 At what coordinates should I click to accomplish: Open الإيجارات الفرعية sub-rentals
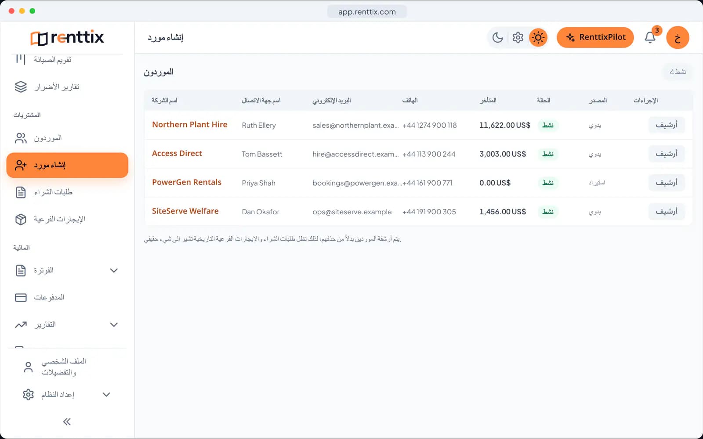67,219
